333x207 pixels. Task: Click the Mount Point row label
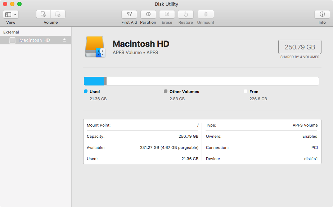point(99,125)
